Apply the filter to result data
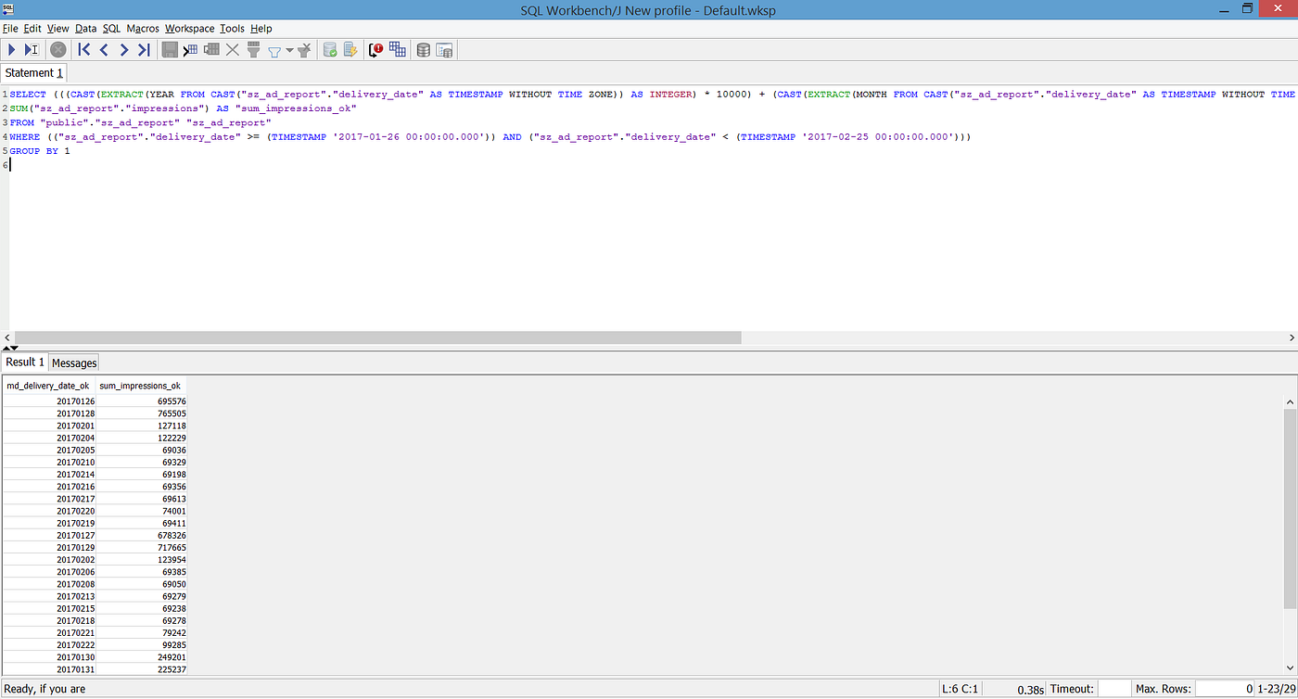 click(253, 49)
